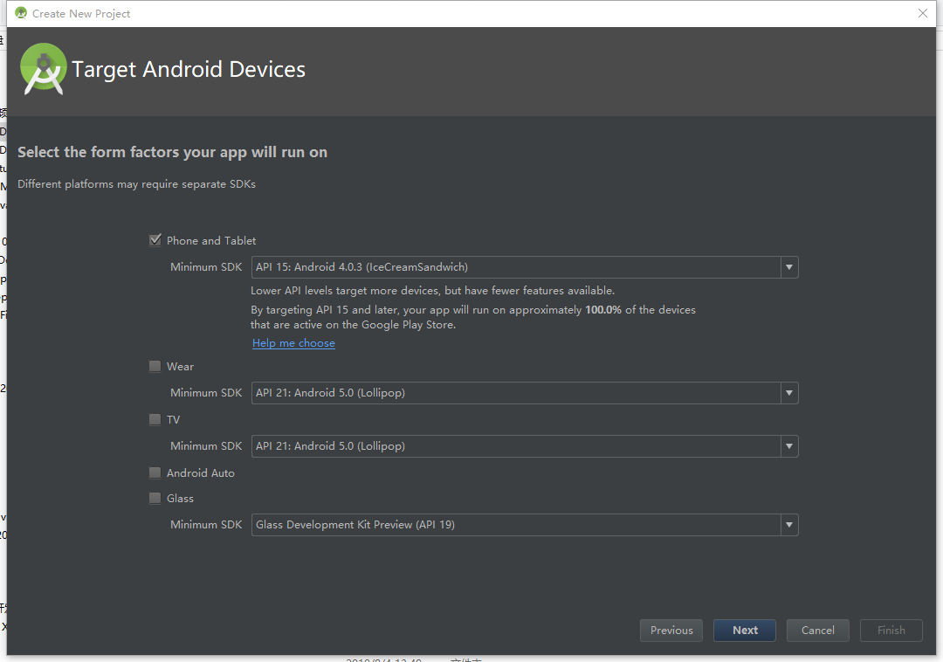Close the Create New Project dialog
The width and height of the screenshot is (943, 662).
click(923, 13)
